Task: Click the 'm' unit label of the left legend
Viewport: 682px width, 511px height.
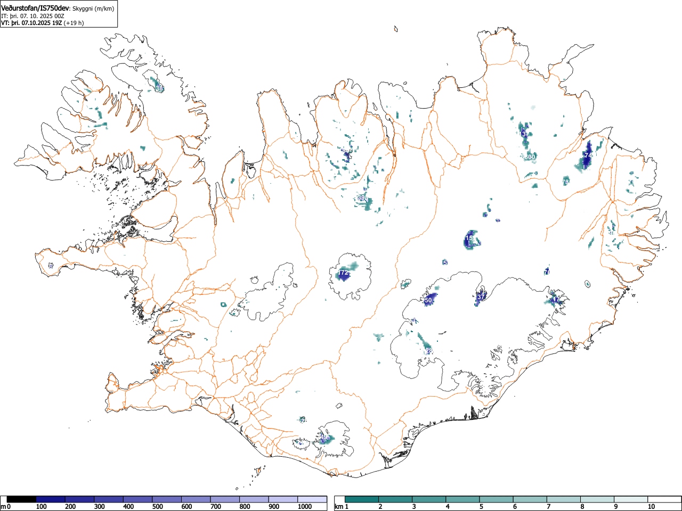Action: click(x=3, y=507)
